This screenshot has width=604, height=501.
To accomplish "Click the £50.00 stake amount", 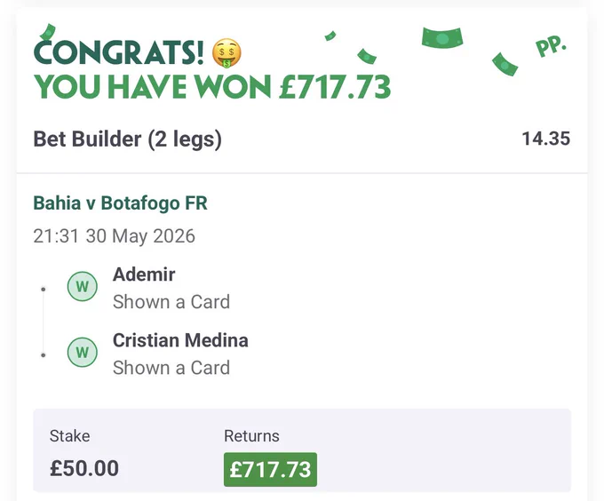I will pos(84,469).
